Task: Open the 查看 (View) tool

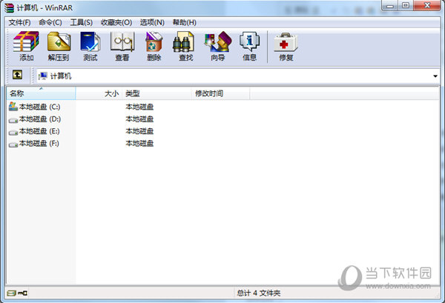Action: (x=122, y=46)
